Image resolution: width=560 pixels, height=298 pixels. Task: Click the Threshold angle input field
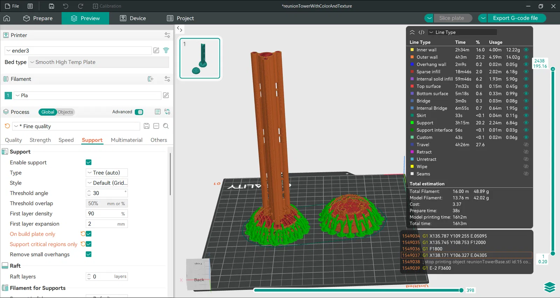click(x=107, y=193)
